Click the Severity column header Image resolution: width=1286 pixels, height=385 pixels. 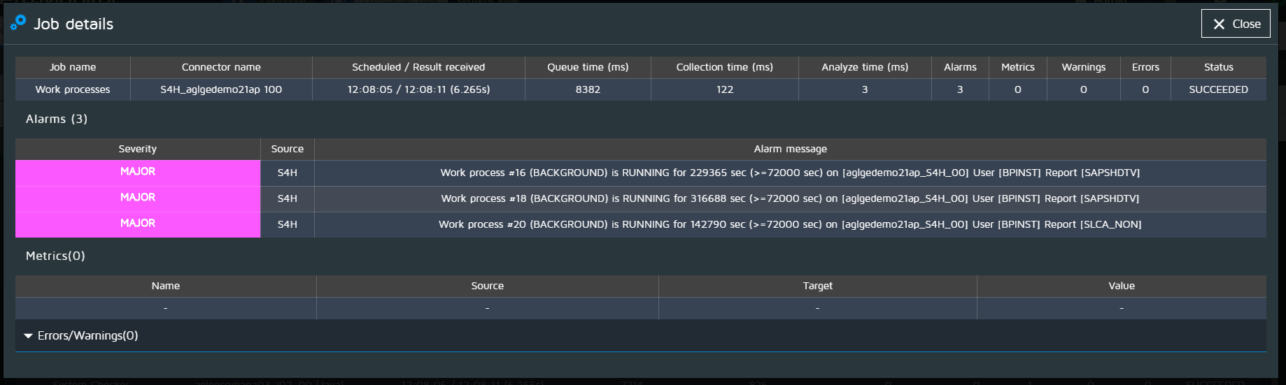coord(138,149)
